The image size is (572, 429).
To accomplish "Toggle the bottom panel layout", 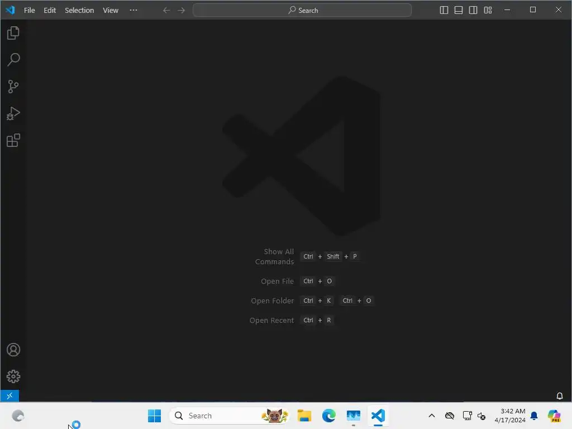I will pyautogui.click(x=459, y=10).
